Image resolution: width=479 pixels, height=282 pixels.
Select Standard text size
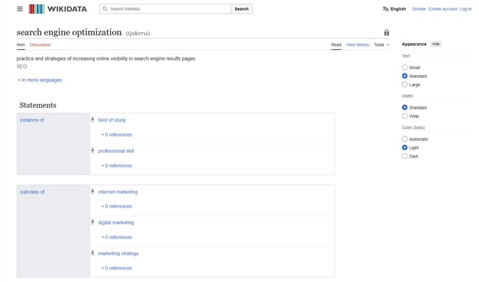(405, 76)
